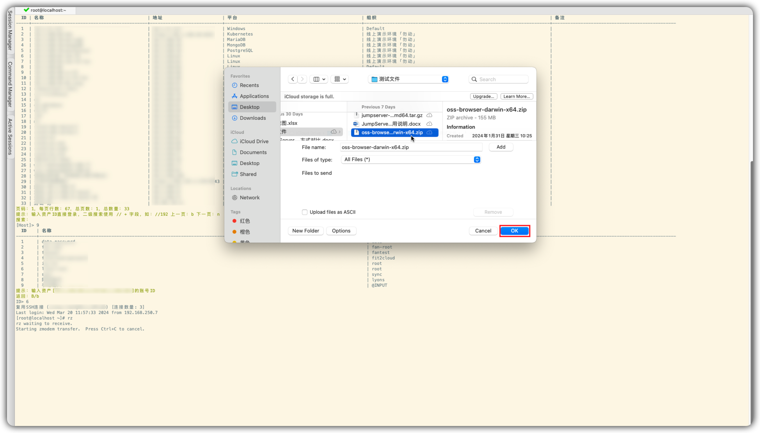Enable Upload files as ASCII checkbox
Image resolution: width=760 pixels, height=433 pixels.
(x=305, y=212)
